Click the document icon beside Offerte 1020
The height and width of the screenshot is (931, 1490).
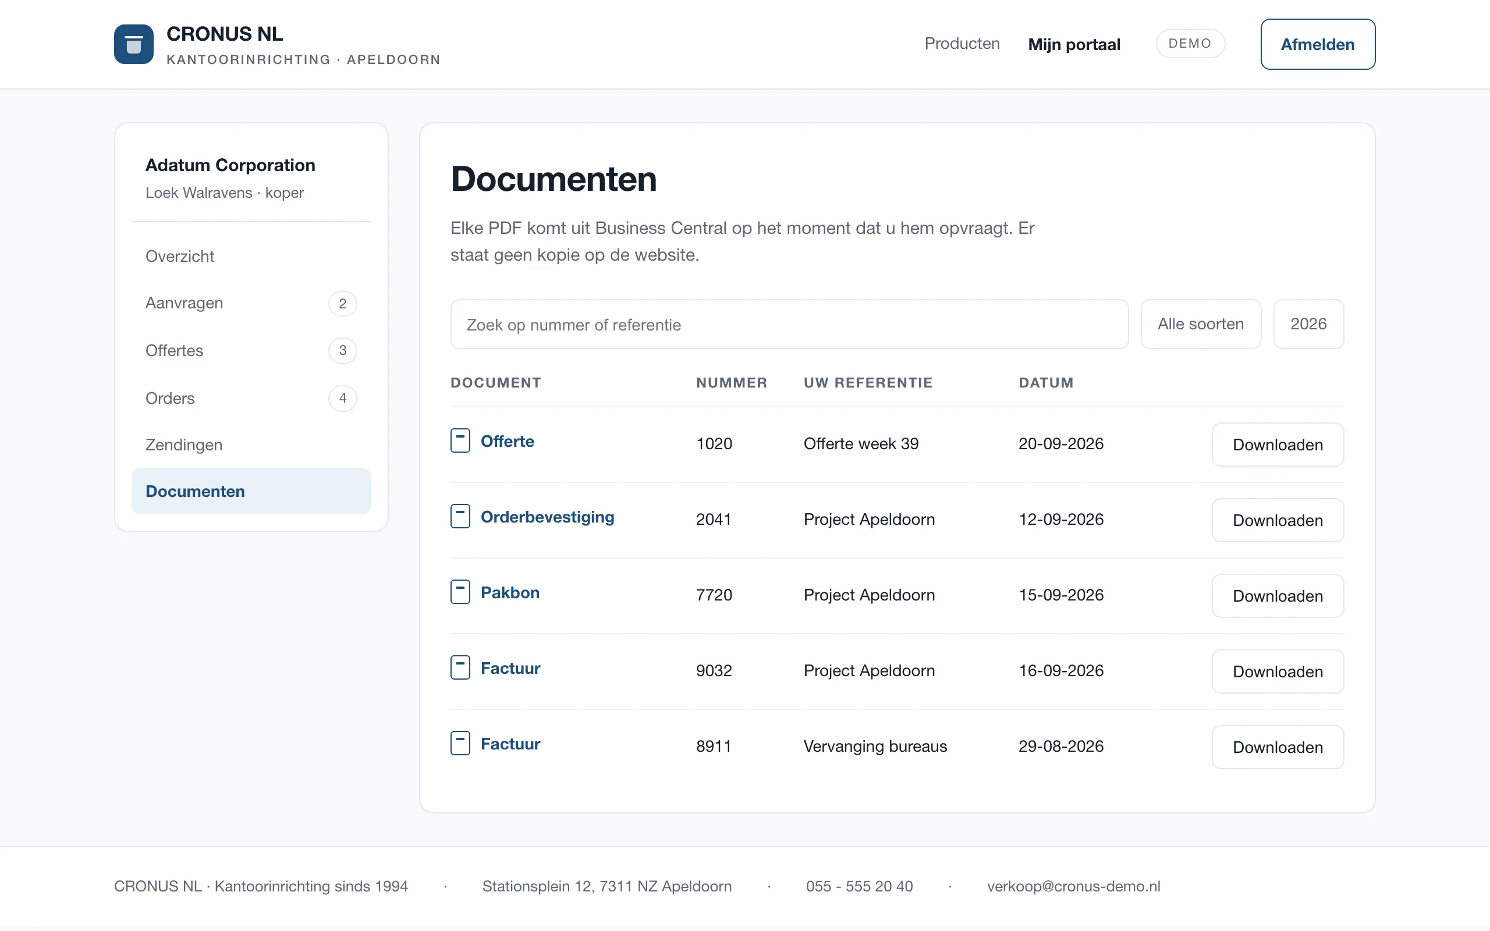coord(460,441)
